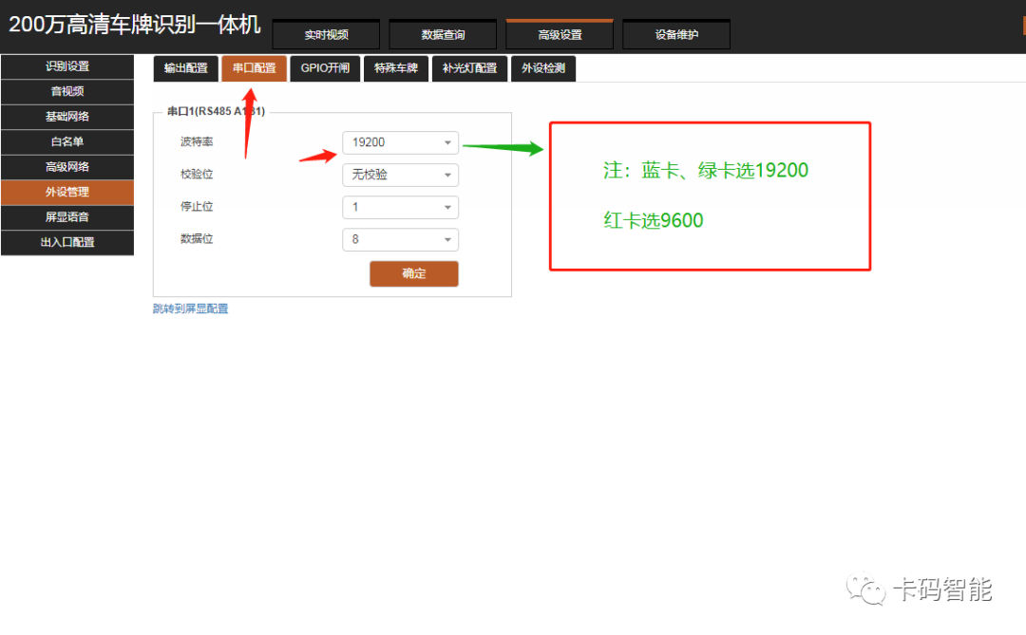Go to 识别设置 in sidebar
This screenshot has height=635, width=1026.
click(67, 66)
